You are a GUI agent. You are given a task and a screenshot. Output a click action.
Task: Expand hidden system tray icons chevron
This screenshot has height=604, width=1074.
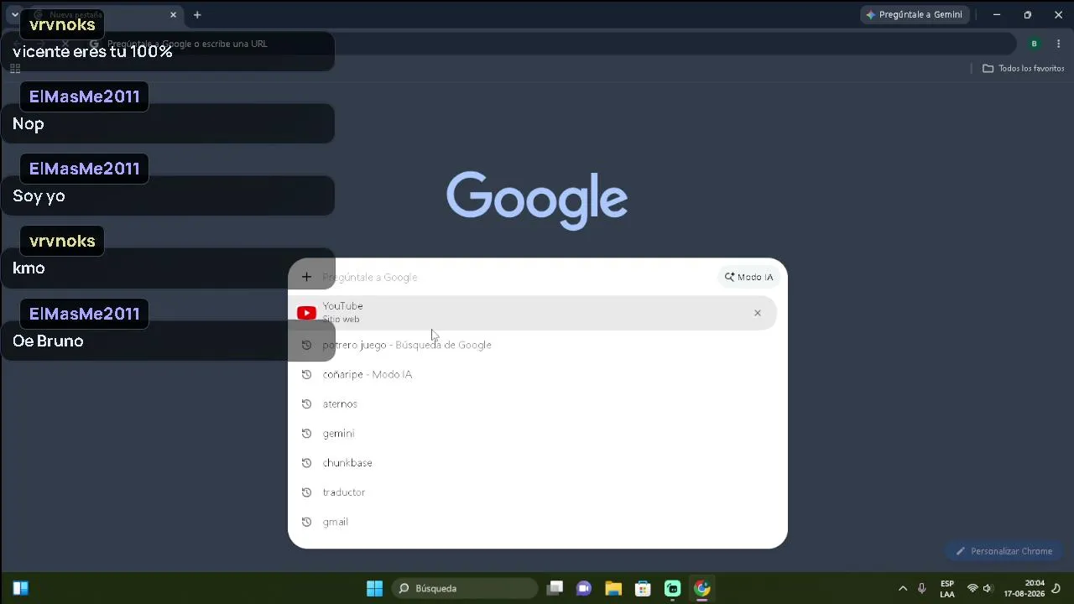click(x=903, y=588)
